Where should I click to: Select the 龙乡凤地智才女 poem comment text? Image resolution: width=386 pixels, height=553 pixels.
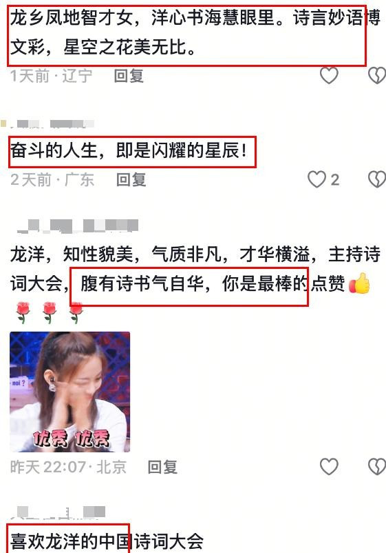[x=195, y=32]
